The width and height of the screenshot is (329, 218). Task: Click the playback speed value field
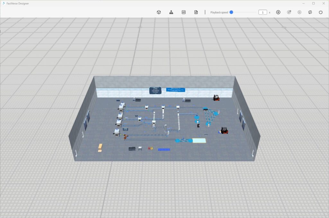point(262,12)
